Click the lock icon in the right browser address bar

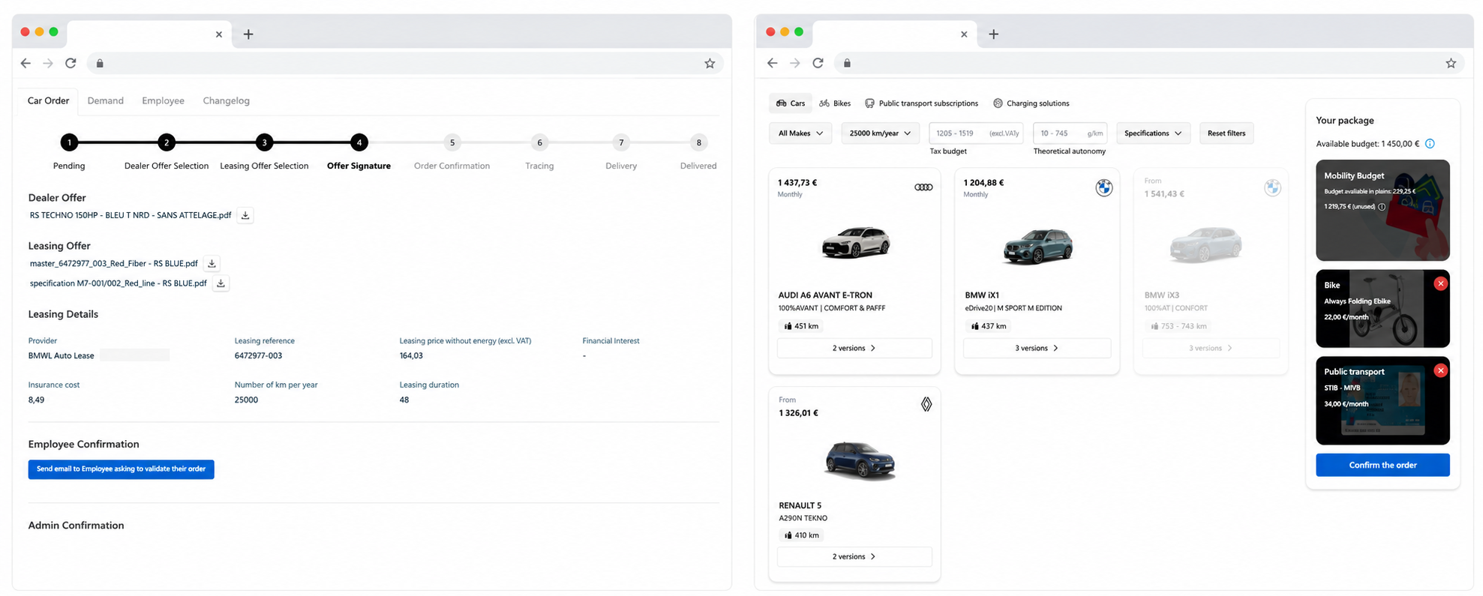tap(847, 63)
